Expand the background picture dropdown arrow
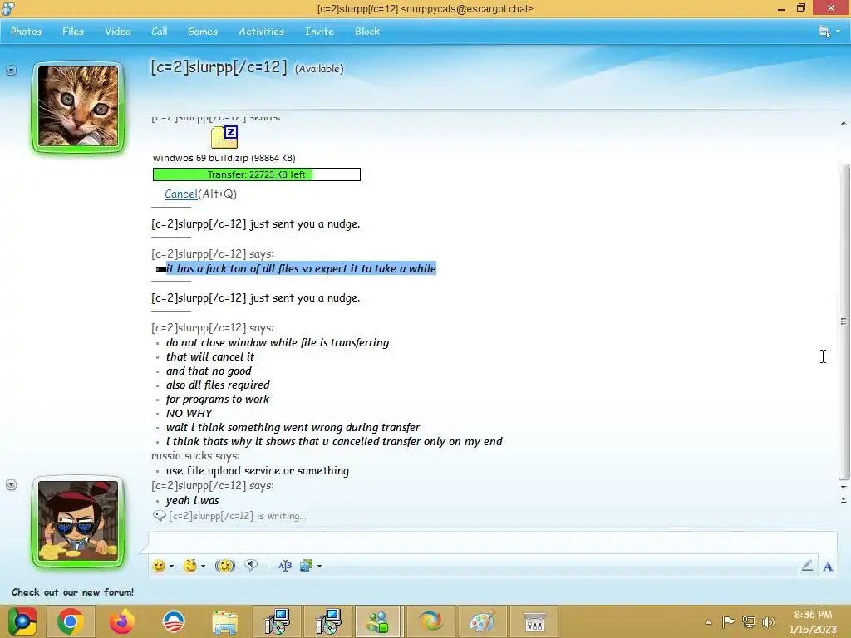Screen dimensions: 851x638 tap(319, 566)
